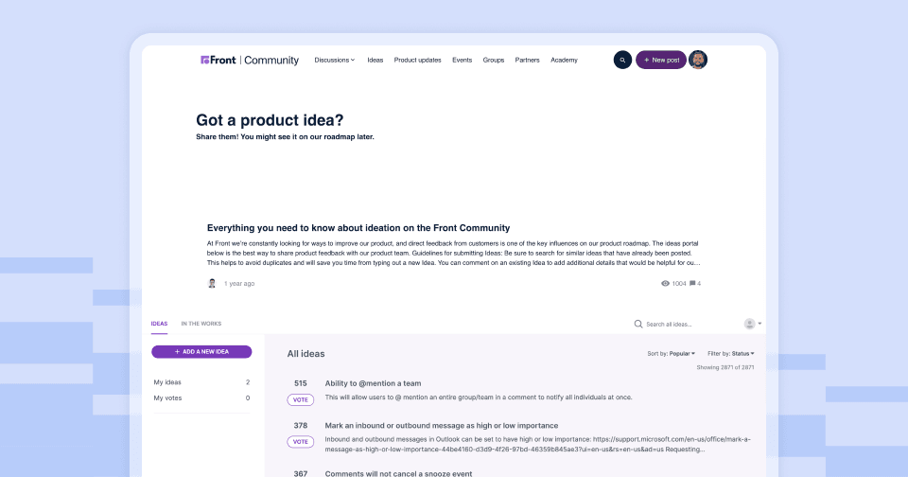Click the author avatar beside 1 year ago
Viewport: 908px width, 477px height.
212,283
